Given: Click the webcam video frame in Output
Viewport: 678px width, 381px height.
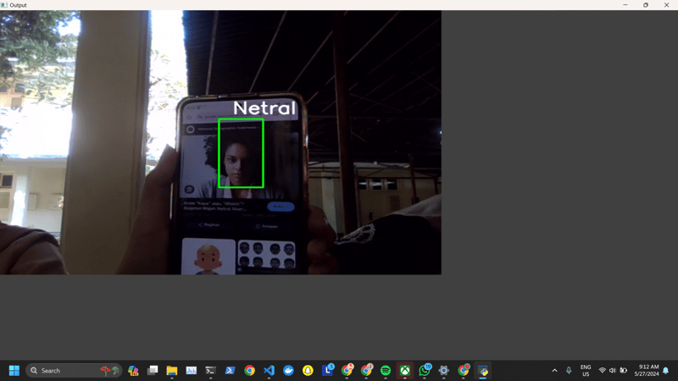Looking at the screenshot, I should 220,142.
